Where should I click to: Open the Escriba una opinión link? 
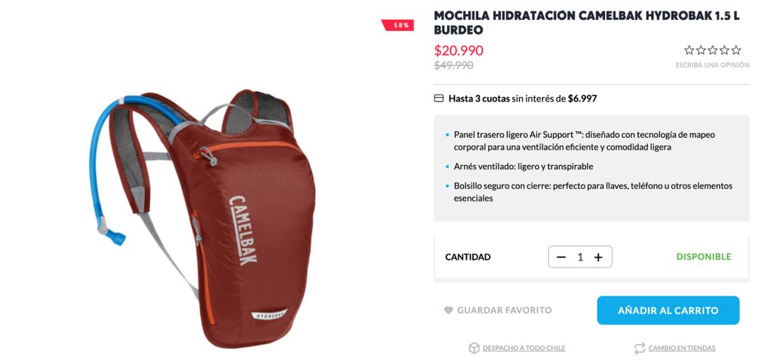pyautogui.click(x=713, y=64)
